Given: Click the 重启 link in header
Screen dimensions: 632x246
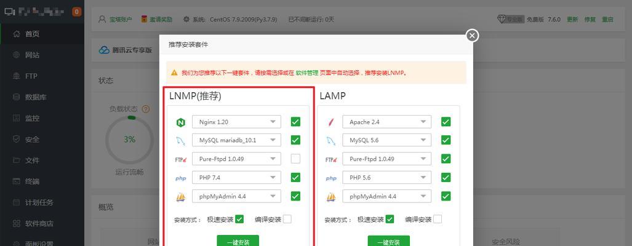Looking at the screenshot, I should [607, 19].
